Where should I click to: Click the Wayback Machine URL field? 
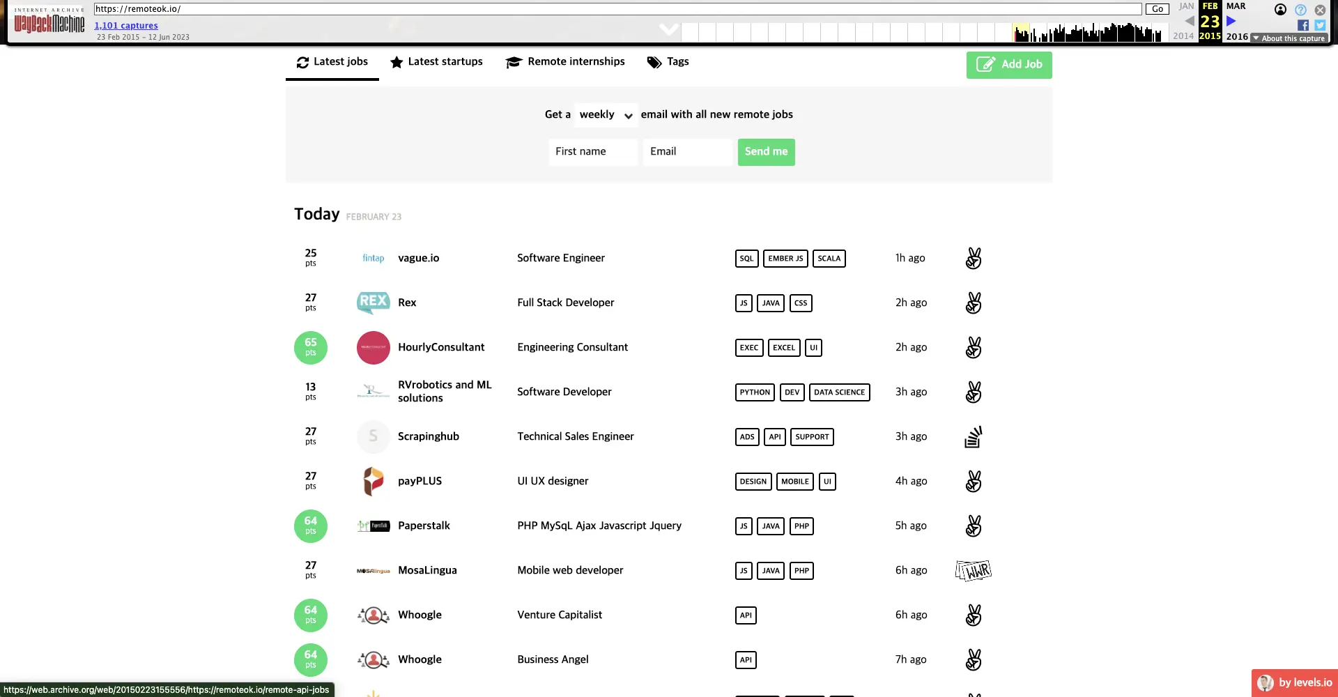618,9
